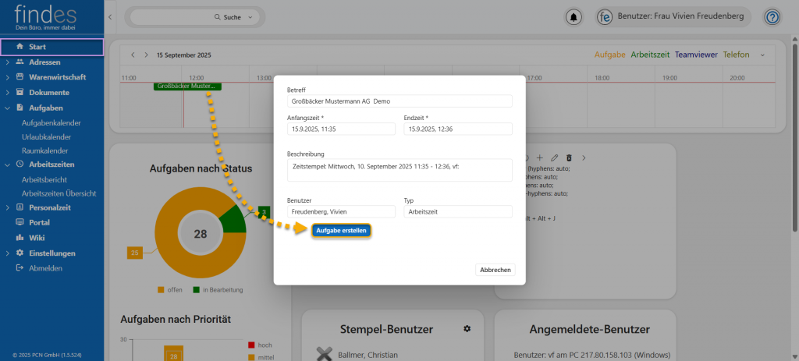Open the help question mark icon

pos(772,17)
